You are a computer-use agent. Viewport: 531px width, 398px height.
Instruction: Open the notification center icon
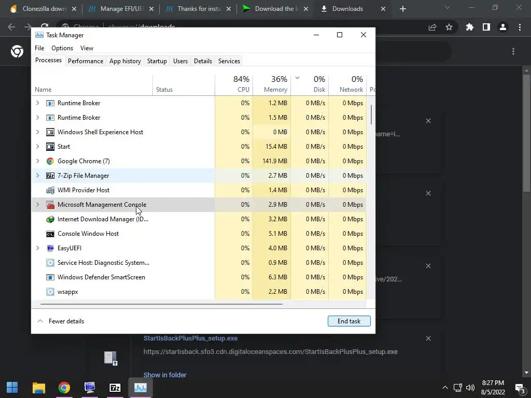tap(520, 388)
